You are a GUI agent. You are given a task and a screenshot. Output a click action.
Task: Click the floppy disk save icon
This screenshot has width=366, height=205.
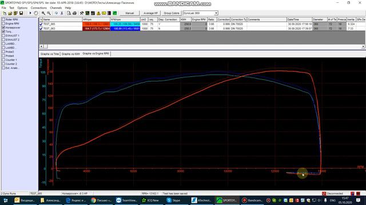pos(21,13)
